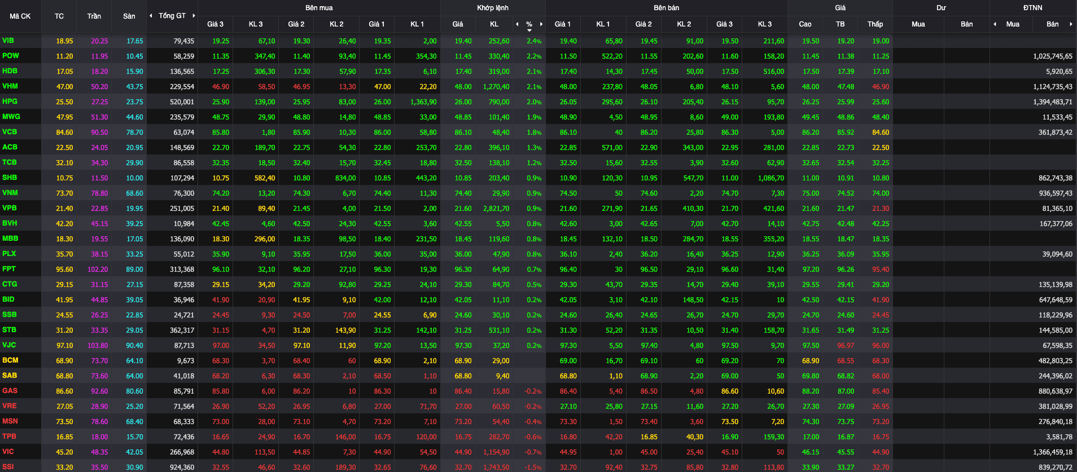Open the VIB stock symbol
The width and height of the screenshot is (1077, 472).
tap(8, 41)
